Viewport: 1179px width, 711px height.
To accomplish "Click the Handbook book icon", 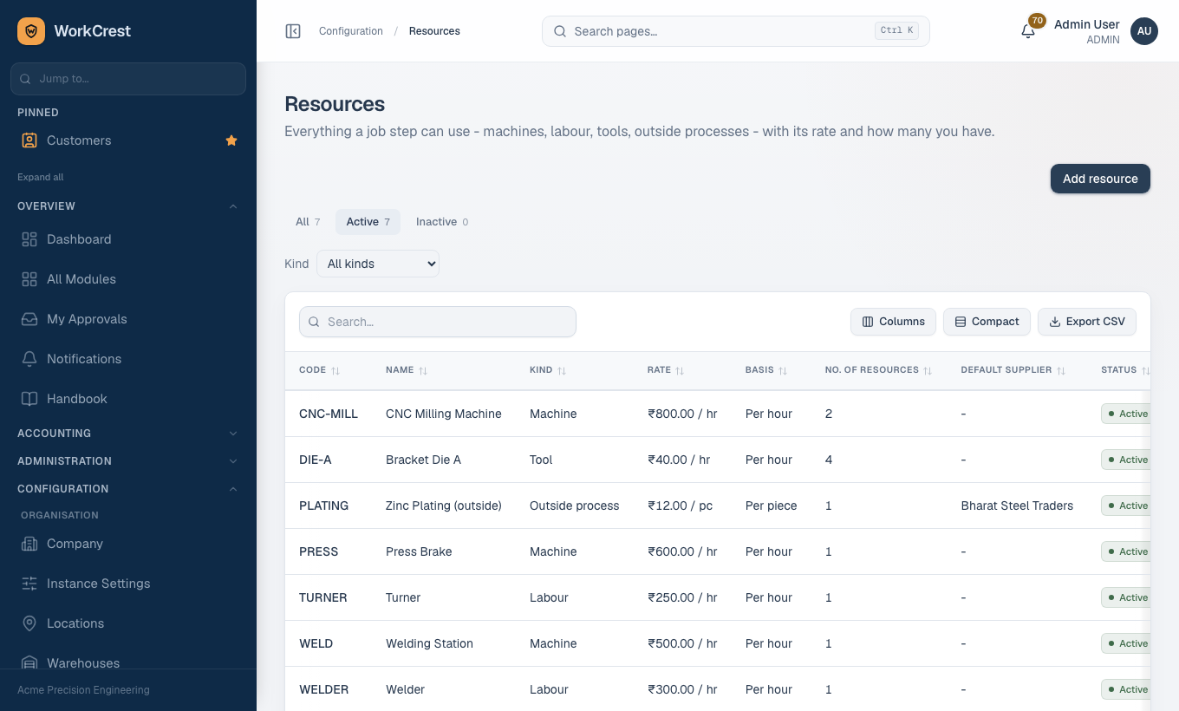I will 29,399.
